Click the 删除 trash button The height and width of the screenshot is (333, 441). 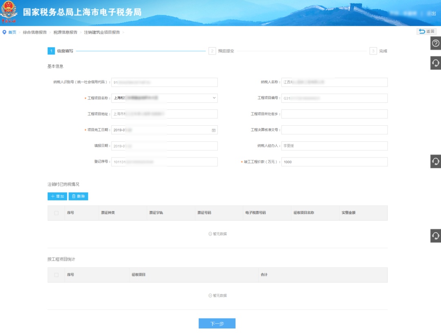(78, 196)
